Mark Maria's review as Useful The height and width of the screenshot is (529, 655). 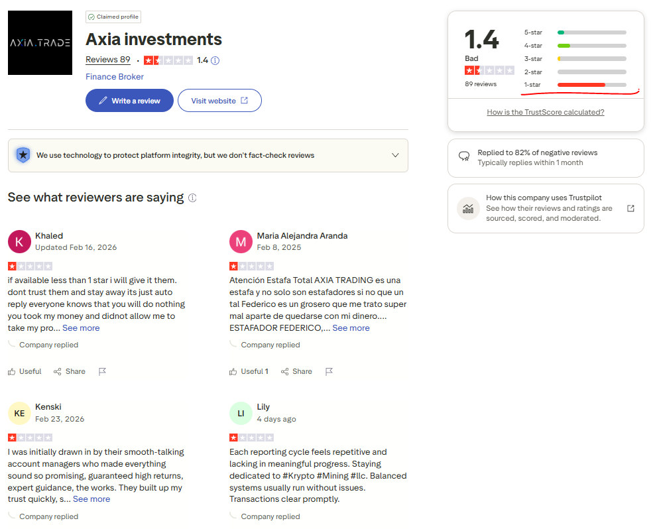point(249,372)
